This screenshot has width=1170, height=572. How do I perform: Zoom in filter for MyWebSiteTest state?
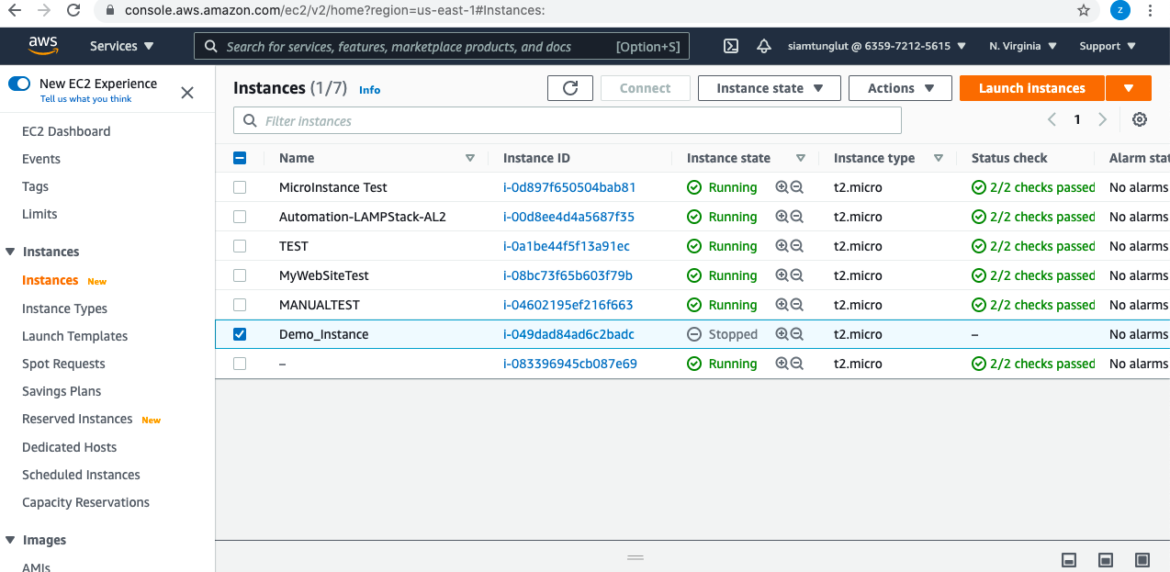click(x=782, y=275)
